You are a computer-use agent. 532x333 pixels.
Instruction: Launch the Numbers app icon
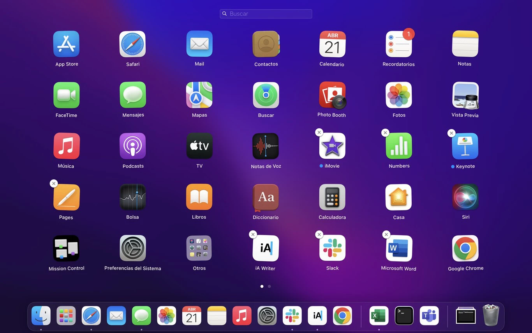(399, 146)
